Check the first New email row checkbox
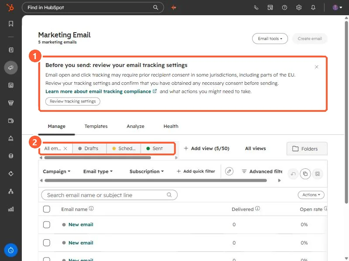The image size is (349, 261). [47, 224]
